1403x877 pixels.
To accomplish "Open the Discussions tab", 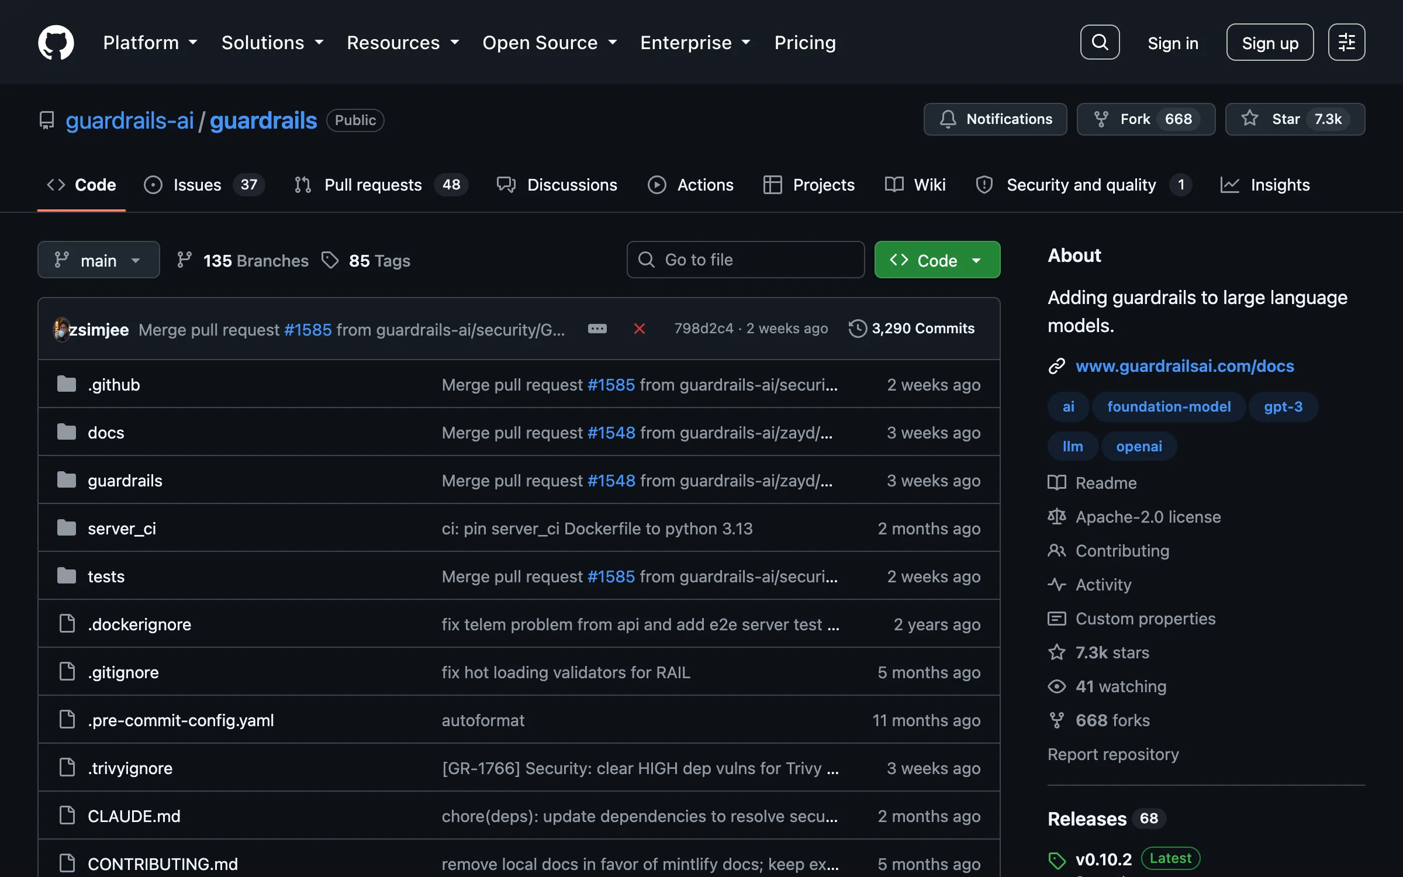I will click(557, 185).
